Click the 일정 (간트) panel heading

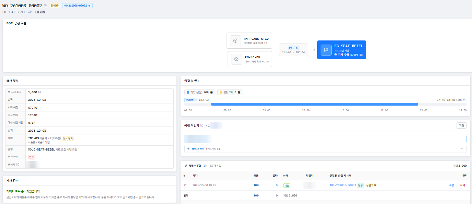tap(192, 81)
